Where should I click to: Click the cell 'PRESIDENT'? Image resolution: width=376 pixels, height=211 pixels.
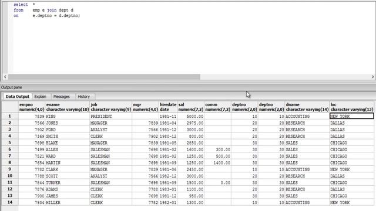coord(111,116)
